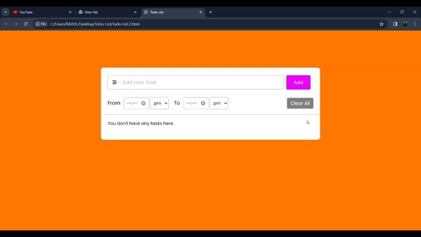Close the browser window
Viewport: 421px width, 237px height.
(x=414, y=12)
